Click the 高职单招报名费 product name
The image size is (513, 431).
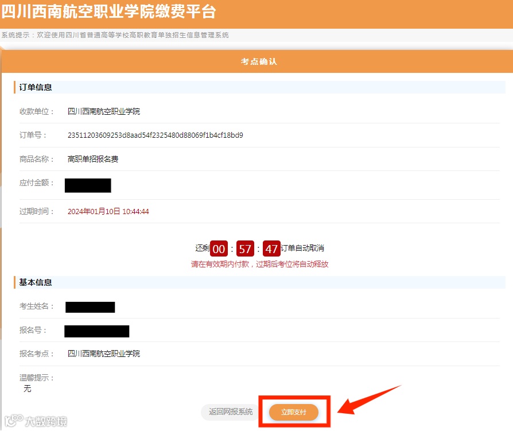pos(93,159)
